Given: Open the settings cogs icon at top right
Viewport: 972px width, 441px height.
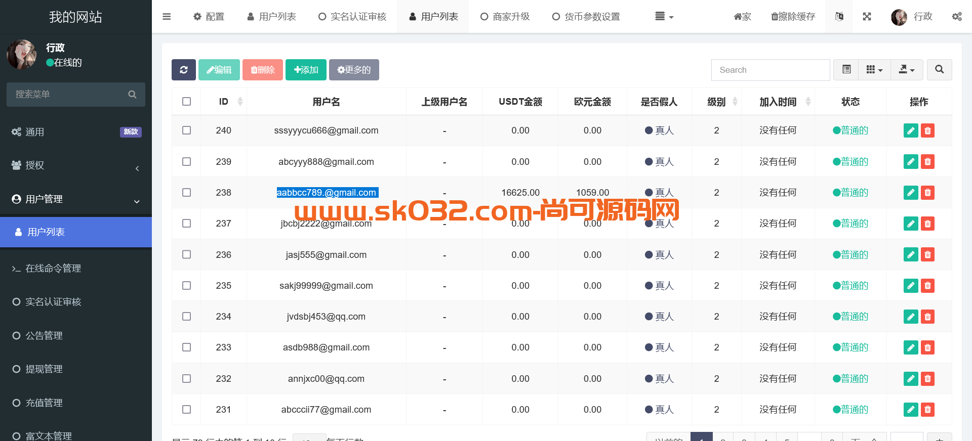Looking at the screenshot, I should [957, 17].
